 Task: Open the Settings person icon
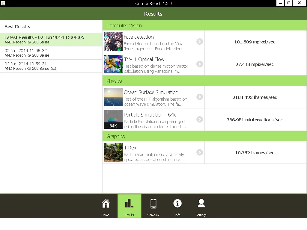pos(201,203)
